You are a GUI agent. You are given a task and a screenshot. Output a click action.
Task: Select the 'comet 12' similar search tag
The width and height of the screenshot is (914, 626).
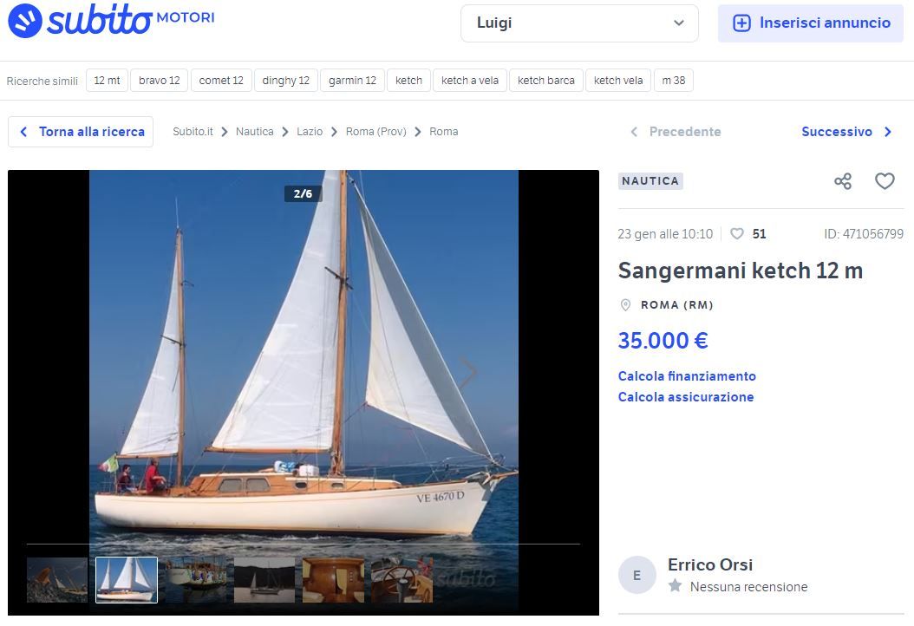click(221, 81)
